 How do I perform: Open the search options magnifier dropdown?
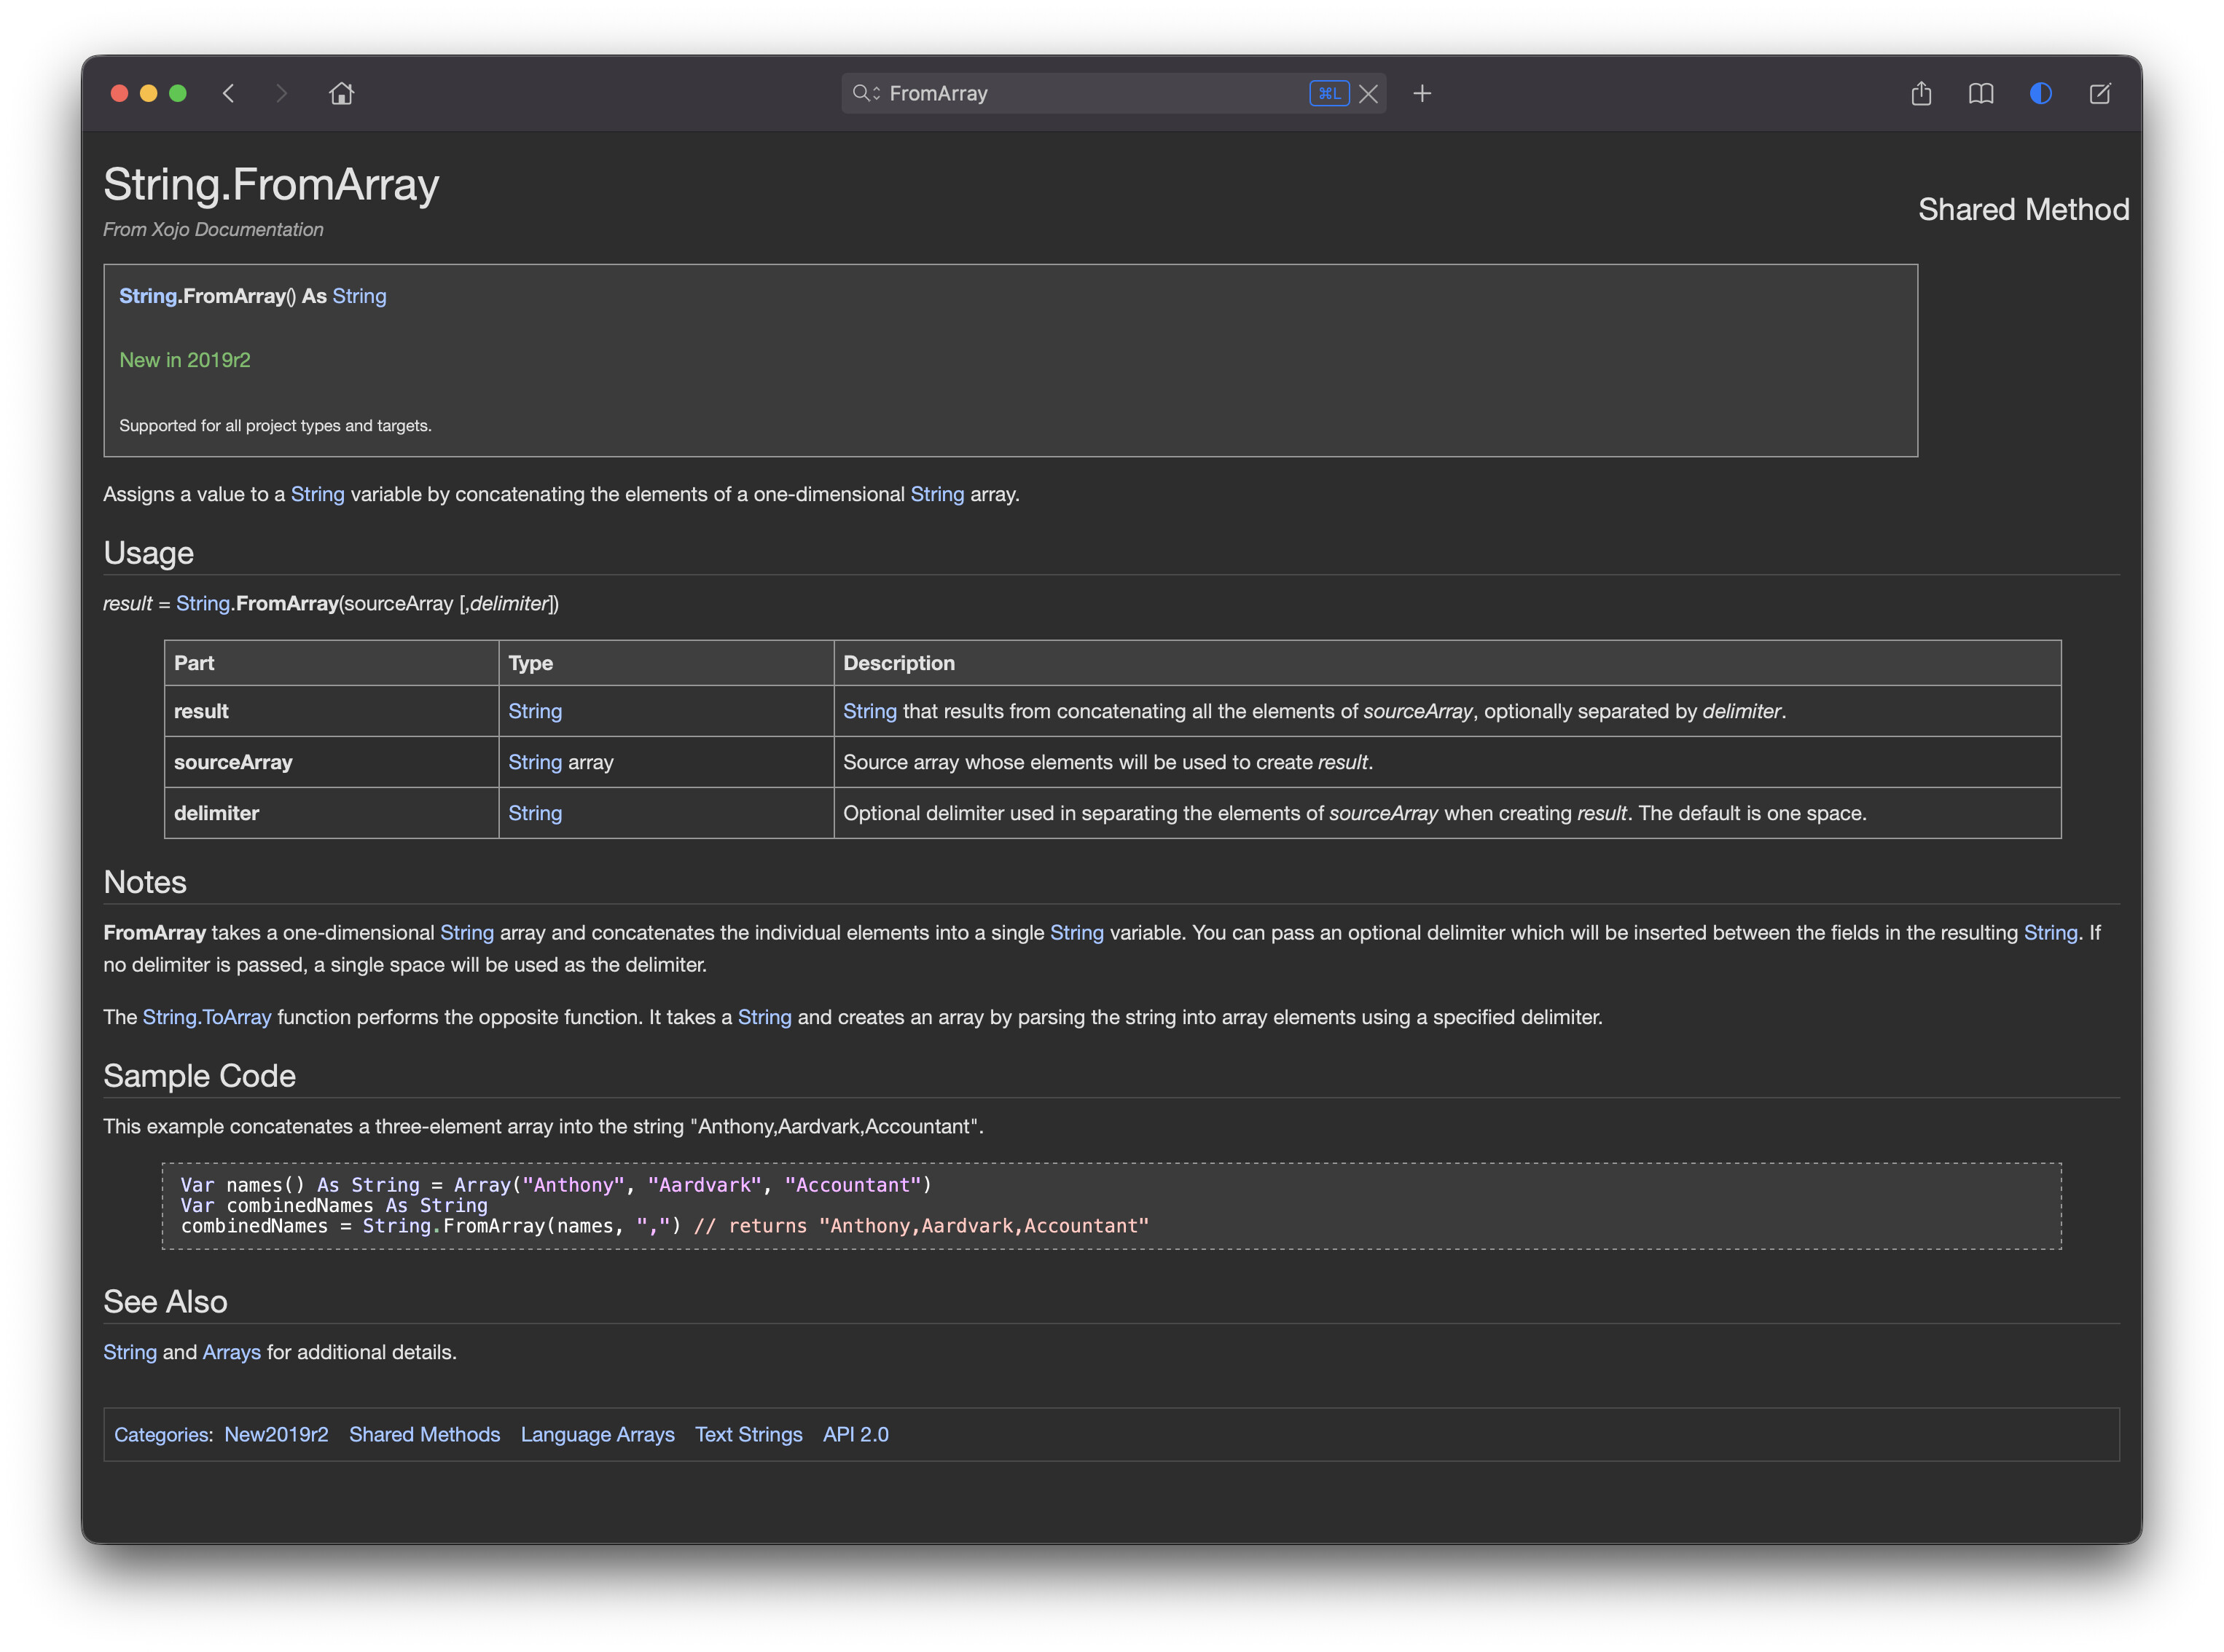866,93
